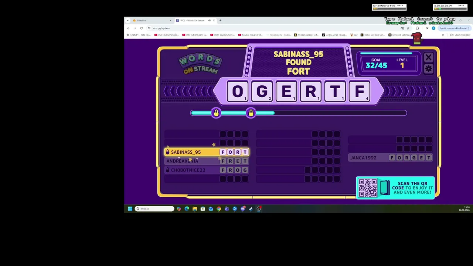This screenshot has height=266, width=473.
Task: Open the Chrome profile avatar
Action: tap(433, 28)
